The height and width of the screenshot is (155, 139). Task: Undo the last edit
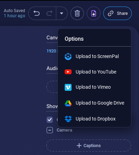(36, 13)
